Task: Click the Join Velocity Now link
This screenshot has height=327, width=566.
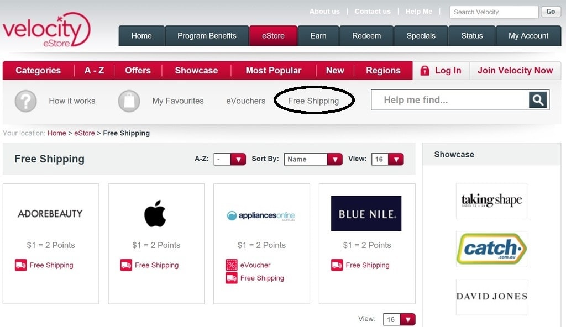Action: tap(515, 70)
